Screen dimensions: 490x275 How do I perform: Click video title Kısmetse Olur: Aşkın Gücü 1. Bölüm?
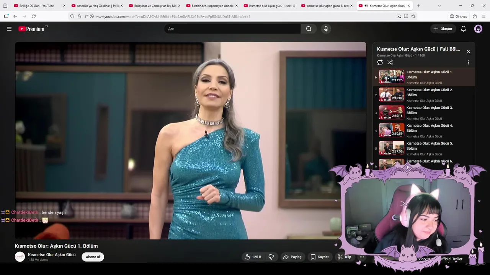pos(56,246)
